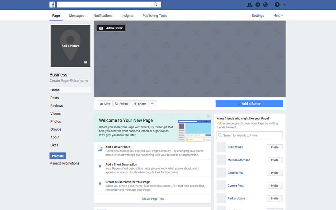Click the Add a Cover camera icon

pos(101,28)
